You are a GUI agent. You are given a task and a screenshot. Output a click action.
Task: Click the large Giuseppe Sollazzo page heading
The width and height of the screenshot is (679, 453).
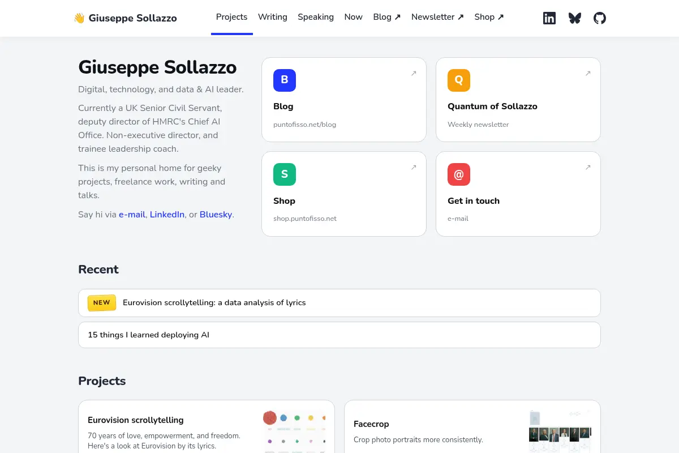coord(157,67)
